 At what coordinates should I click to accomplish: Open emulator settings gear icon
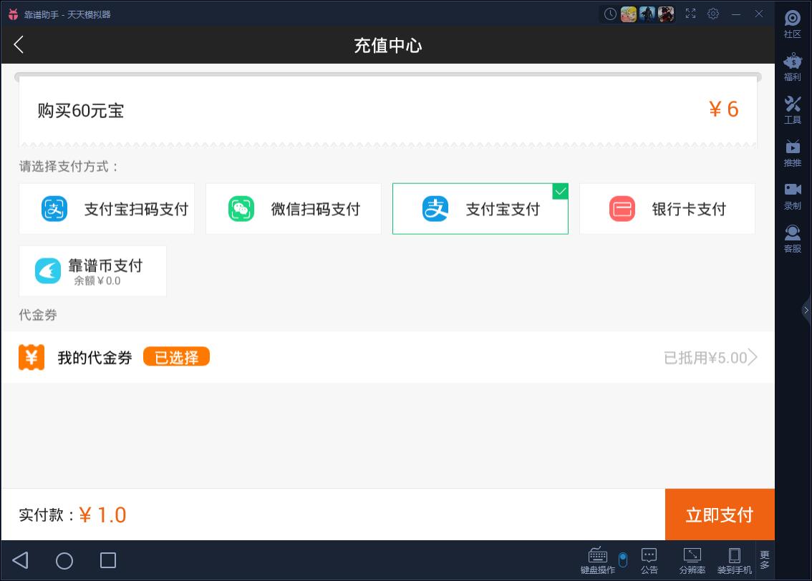713,14
